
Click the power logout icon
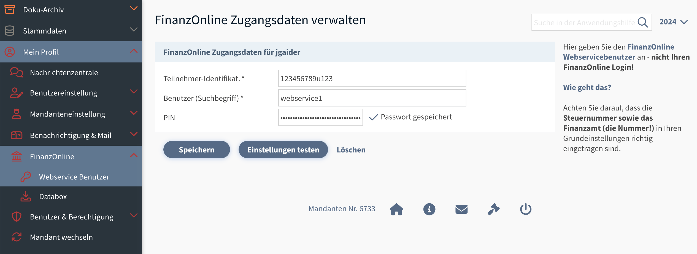[x=526, y=209]
